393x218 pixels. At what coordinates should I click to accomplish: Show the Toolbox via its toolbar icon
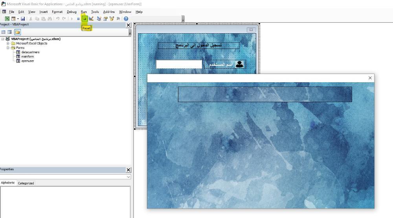pyautogui.click(x=118, y=19)
